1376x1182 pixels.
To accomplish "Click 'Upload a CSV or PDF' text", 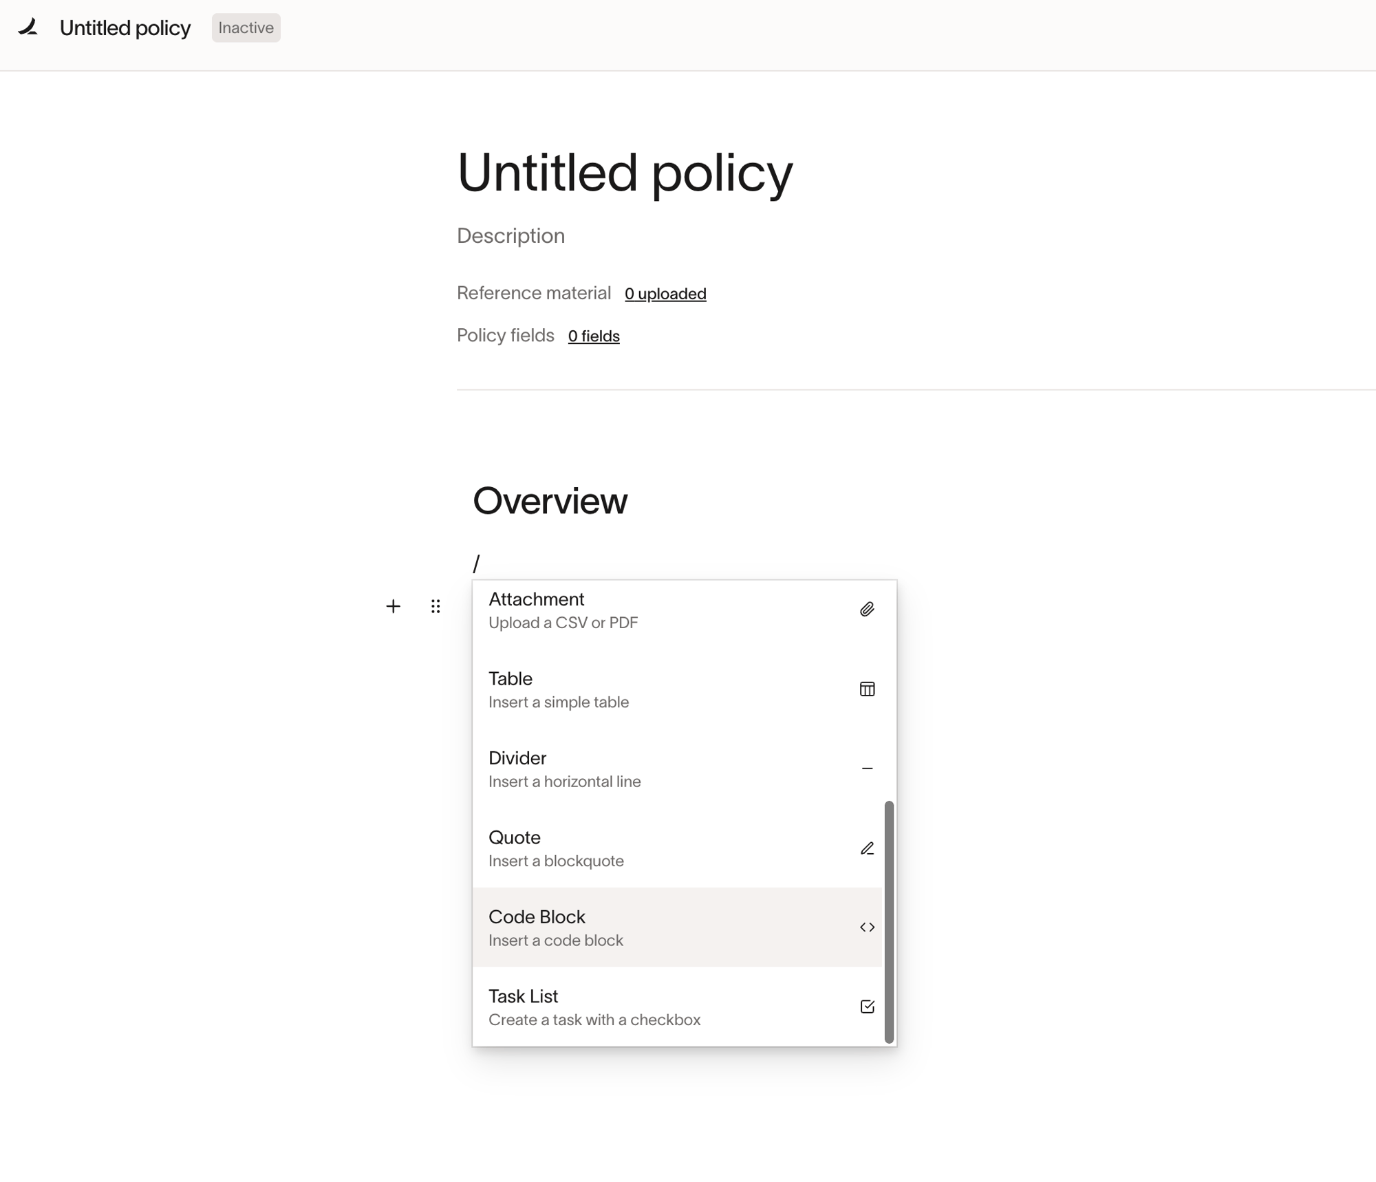I will [563, 623].
